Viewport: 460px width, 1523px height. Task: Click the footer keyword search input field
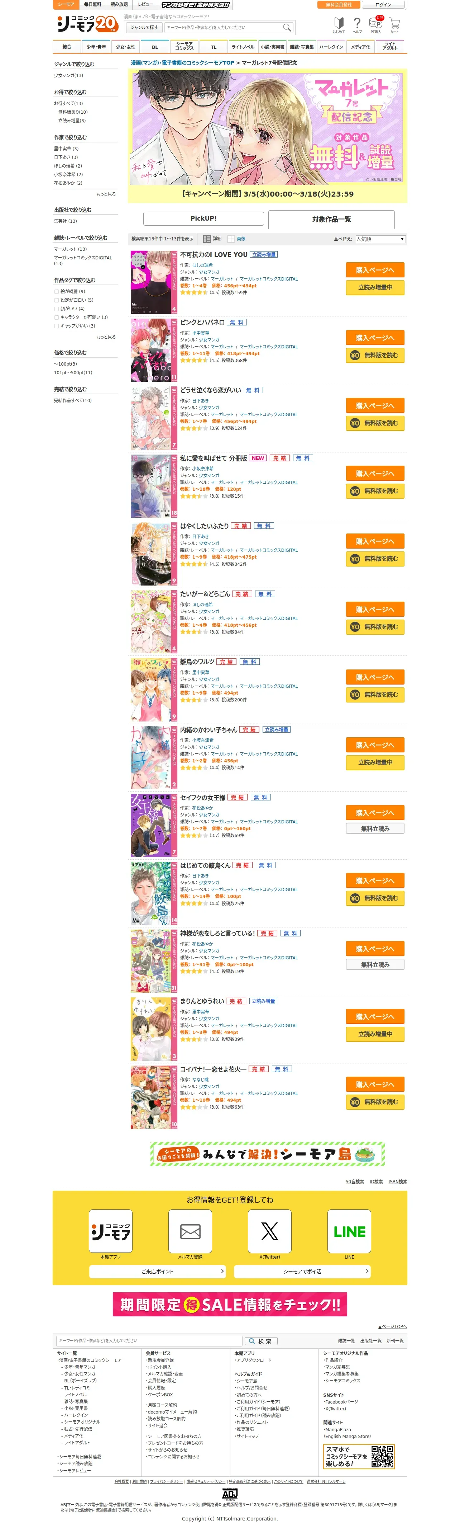[149, 1341]
